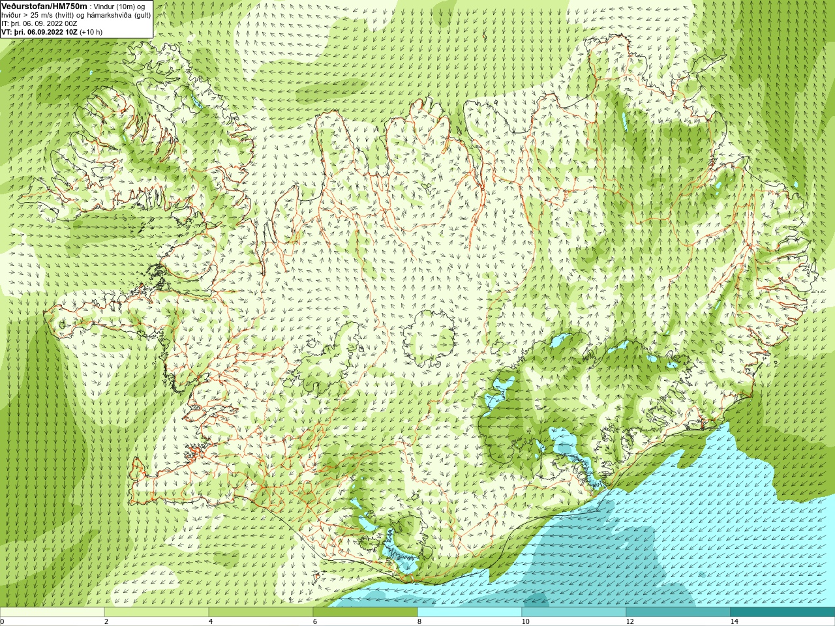The image size is (835, 626).
Task: Click the medium green 4–6 m/s legend segment
Action: click(261, 612)
